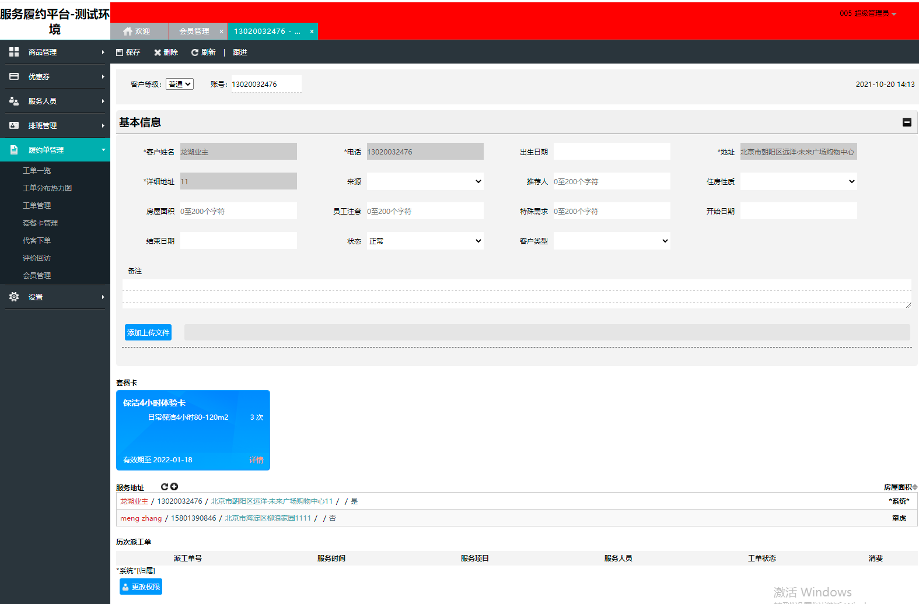
Task: Open the 客户等级 dropdown
Action: pyautogui.click(x=180, y=85)
